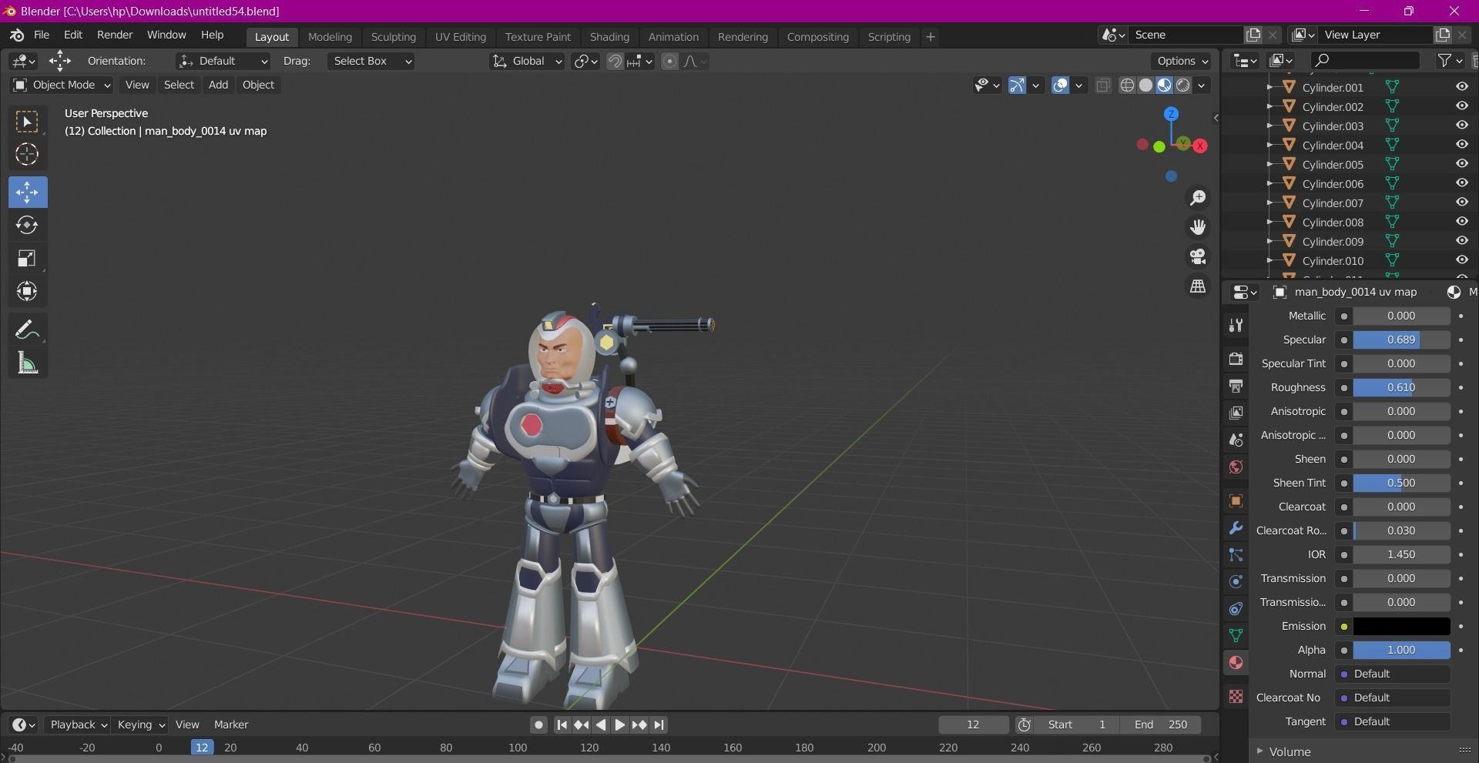Click the Z axis on navigation gizmo
This screenshot has height=763, width=1479.
coord(1171,114)
